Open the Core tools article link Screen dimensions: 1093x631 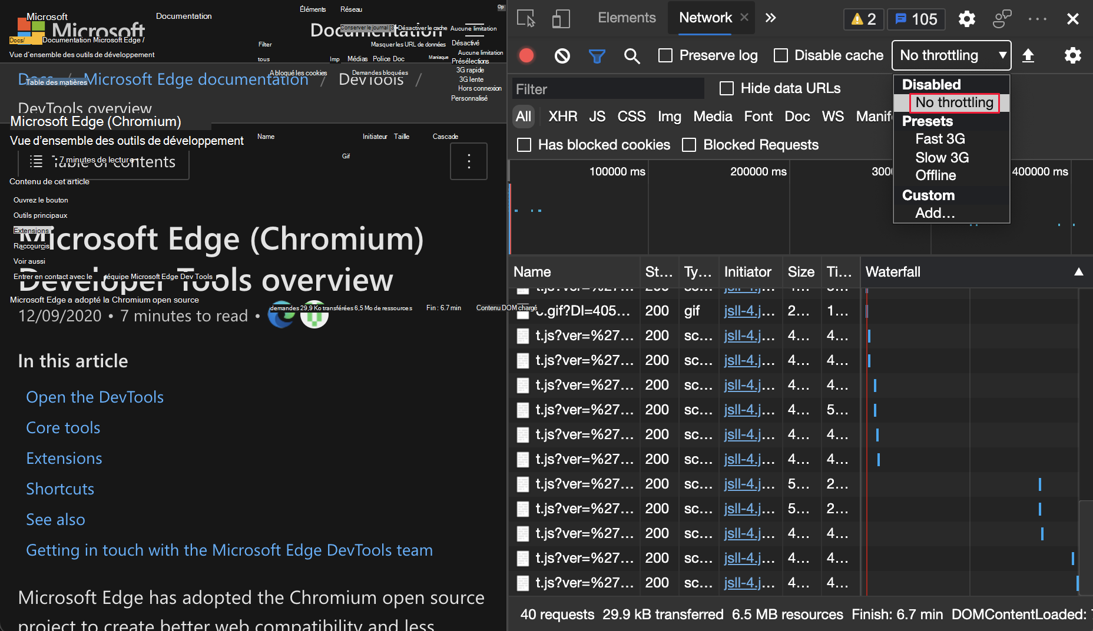[63, 428]
